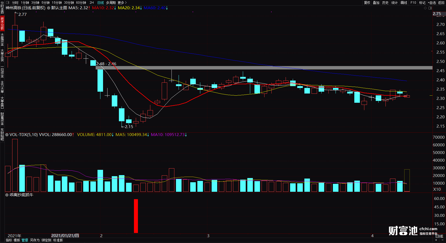Image resolution: width=446 pixels, height=243 pixels.
Task: Expand the 更多 periods menu
Action: pyautogui.click(x=122, y=3)
